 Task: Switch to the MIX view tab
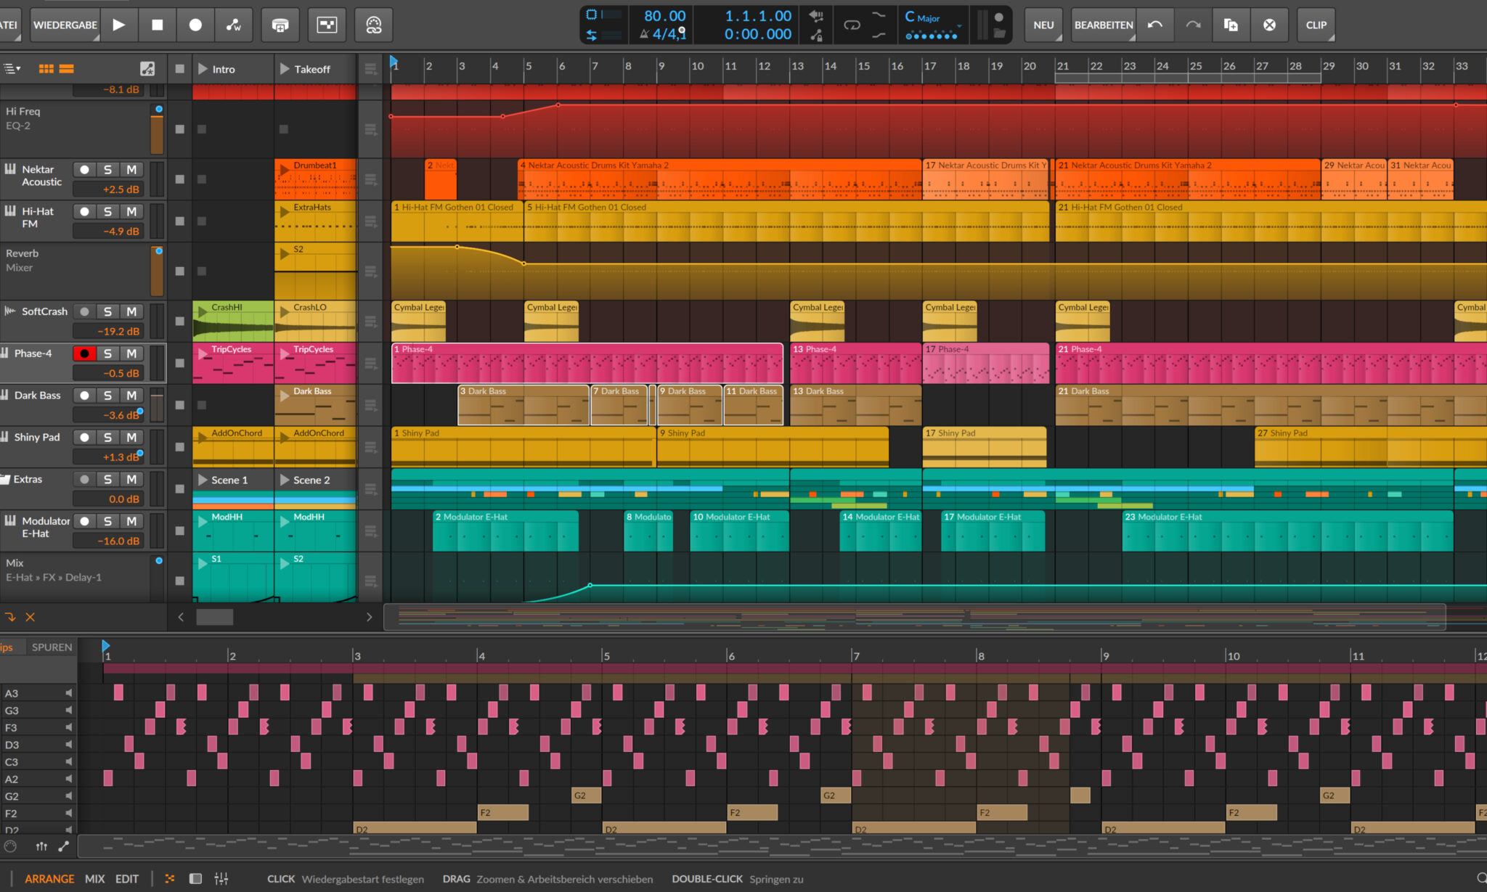[x=94, y=879]
